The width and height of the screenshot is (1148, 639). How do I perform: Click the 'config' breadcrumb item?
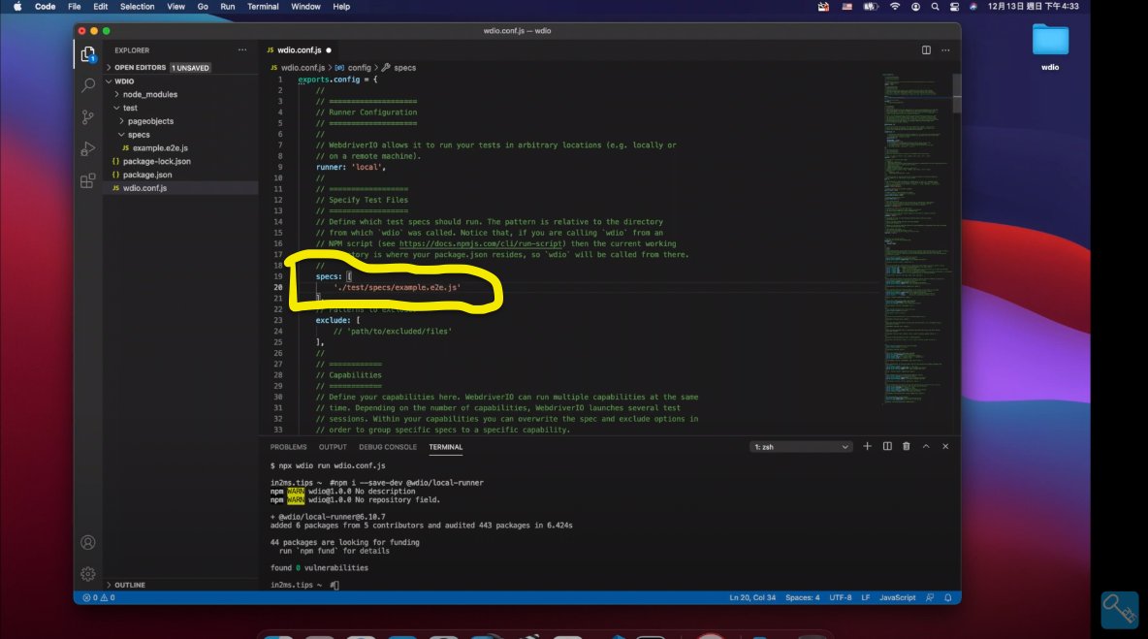click(x=359, y=68)
